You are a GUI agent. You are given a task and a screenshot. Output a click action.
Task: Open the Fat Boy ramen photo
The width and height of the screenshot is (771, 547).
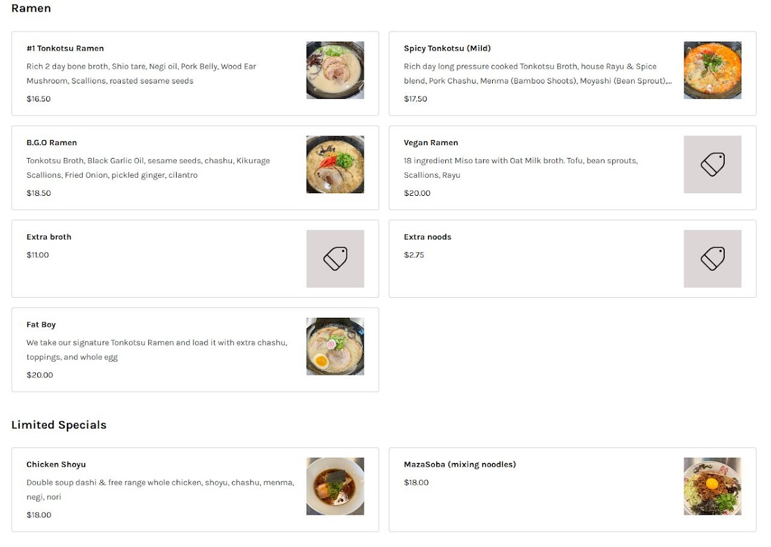tap(335, 346)
